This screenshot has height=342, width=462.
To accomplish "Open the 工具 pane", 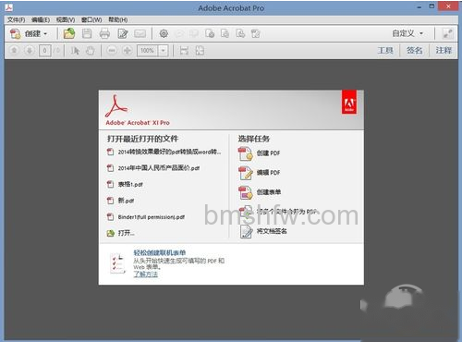I will point(385,50).
